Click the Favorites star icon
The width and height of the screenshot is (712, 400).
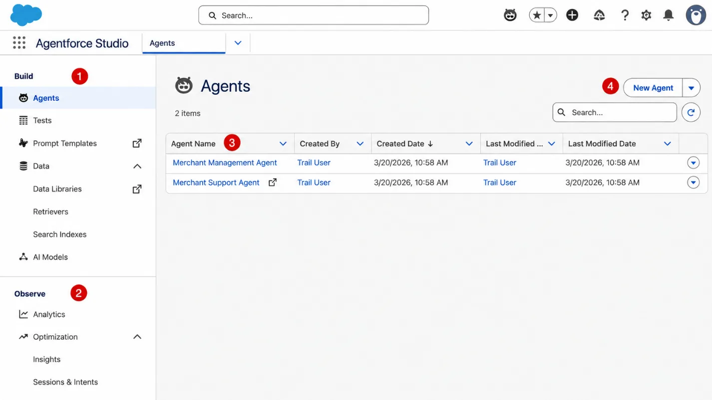point(537,15)
